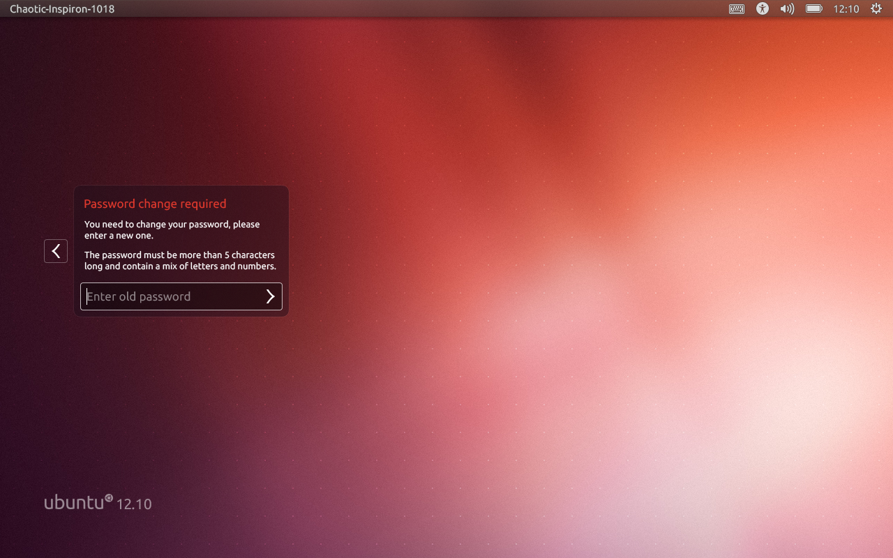Click the Ubuntu circle-of-friends logo symbol
Screen dimensions: 893x558
pos(109,498)
